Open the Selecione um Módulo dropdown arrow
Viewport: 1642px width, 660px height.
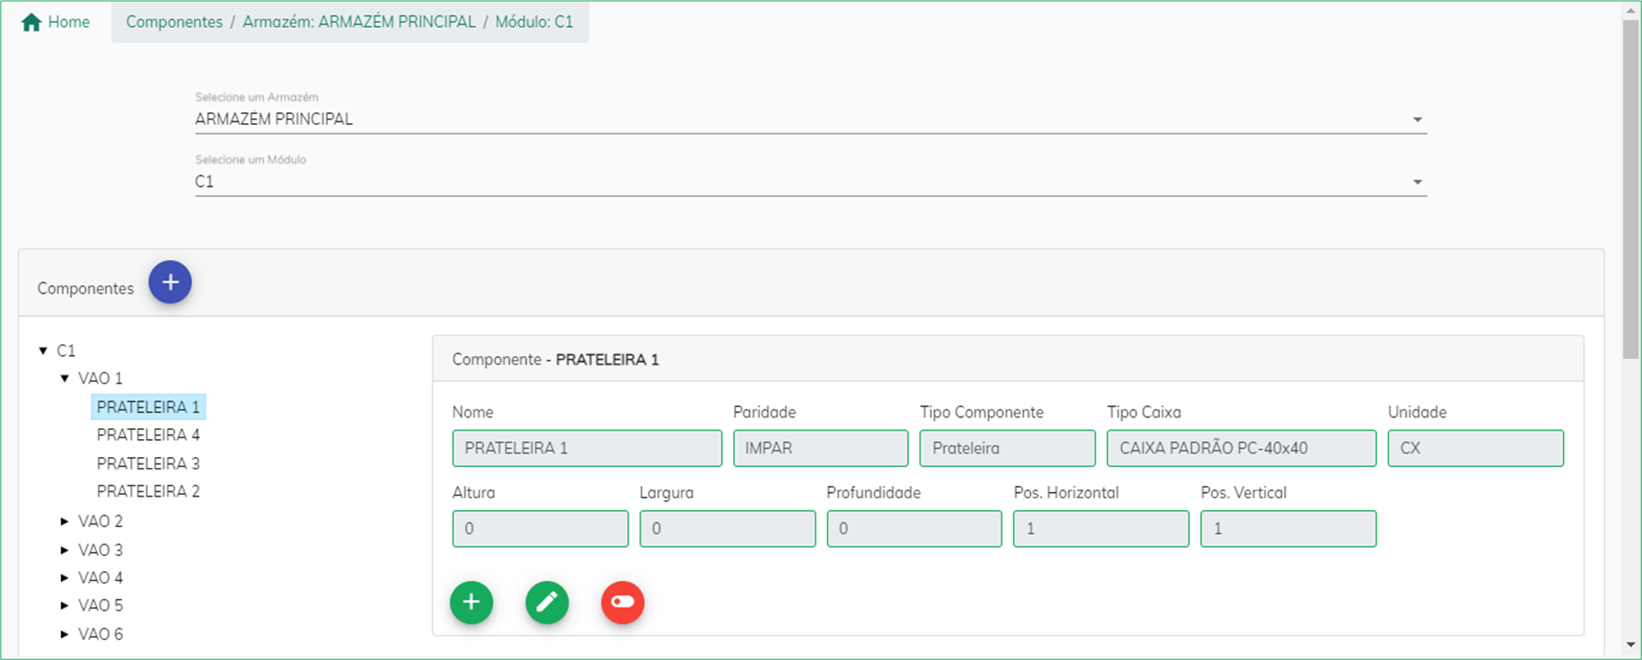pyautogui.click(x=1417, y=182)
